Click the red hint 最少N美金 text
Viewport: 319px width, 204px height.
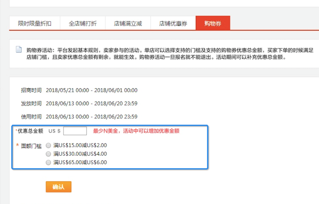pos(136,131)
